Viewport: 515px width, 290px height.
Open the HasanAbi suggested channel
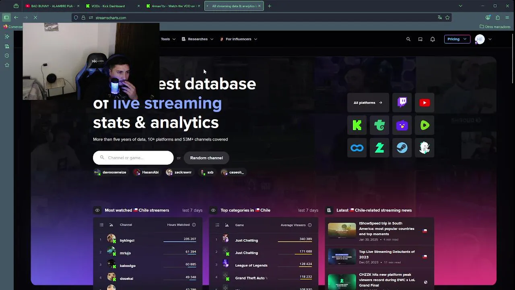tap(146, 172)
